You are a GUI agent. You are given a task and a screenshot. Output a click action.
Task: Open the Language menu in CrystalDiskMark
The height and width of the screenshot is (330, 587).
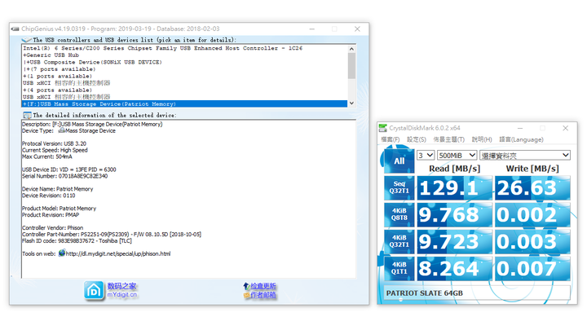point(521,139)
